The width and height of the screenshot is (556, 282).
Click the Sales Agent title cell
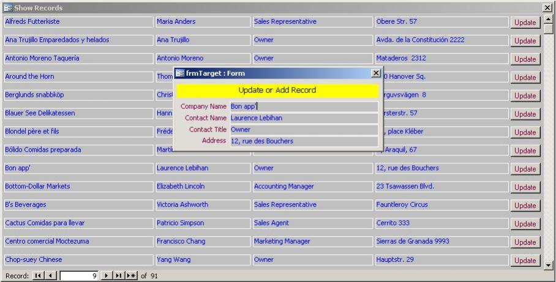point(313,223)
